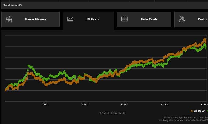
Task: Click the Hole Cards grid icon
Action: point(125,19)
